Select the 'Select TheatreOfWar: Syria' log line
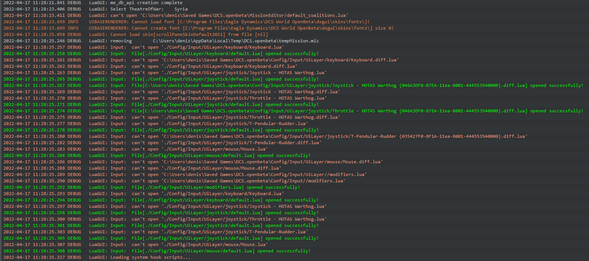Image resolution: width=589 pixels, height=261 pixels. coord(95,9)
